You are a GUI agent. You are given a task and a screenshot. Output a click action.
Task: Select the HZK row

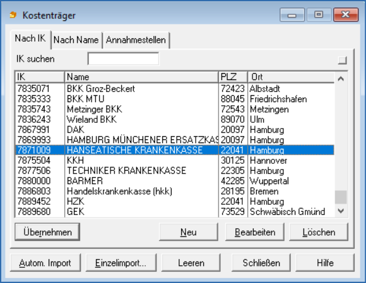[175, 202]
